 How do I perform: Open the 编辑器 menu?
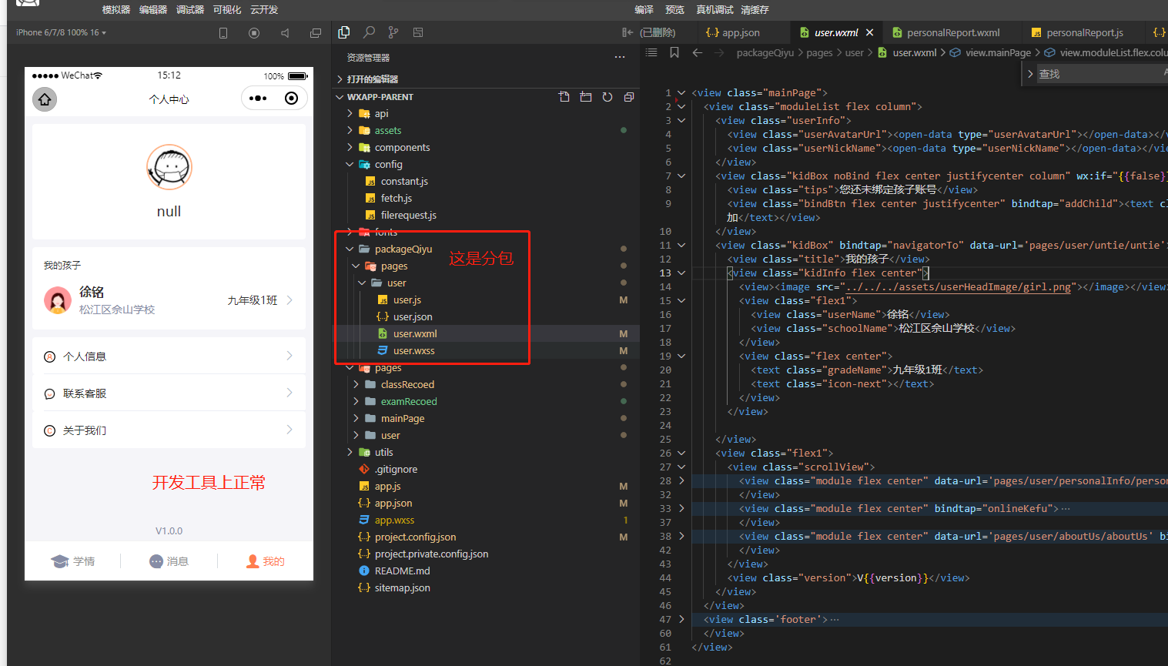click(x=153, y=10)
